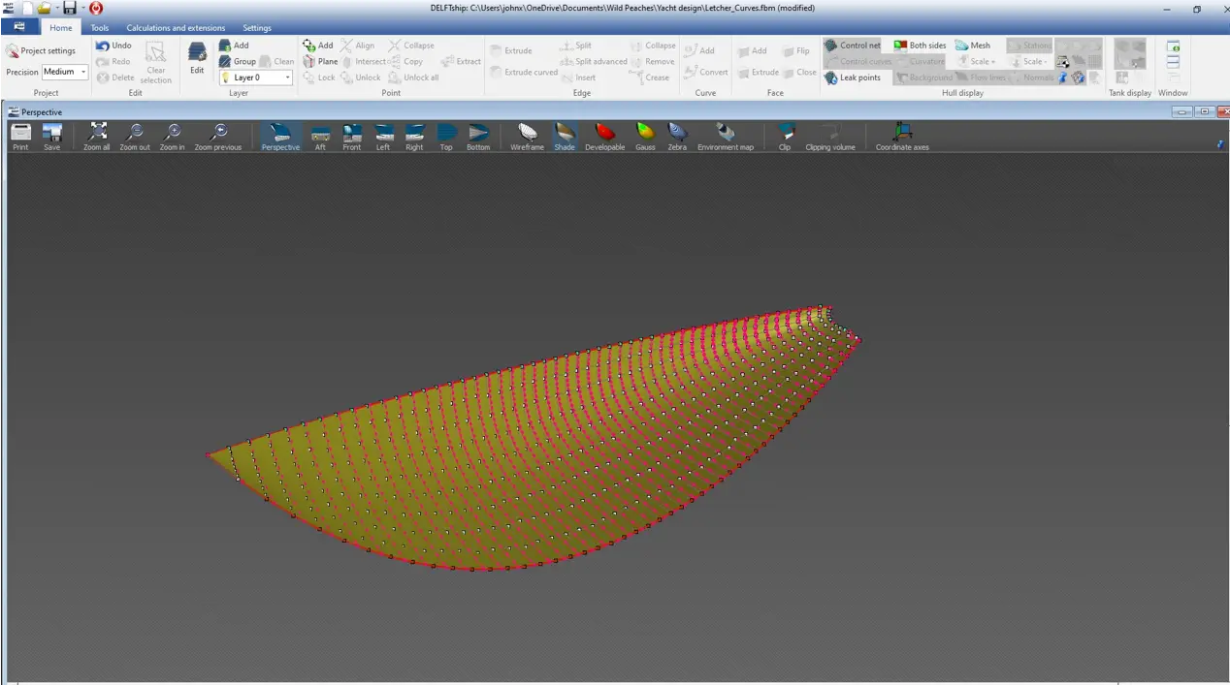The width and height of the screenshot is (1230, 685).
Task: Open the Precision Medium dropdown
Action: pyautogui.click(x=65, y=72)
